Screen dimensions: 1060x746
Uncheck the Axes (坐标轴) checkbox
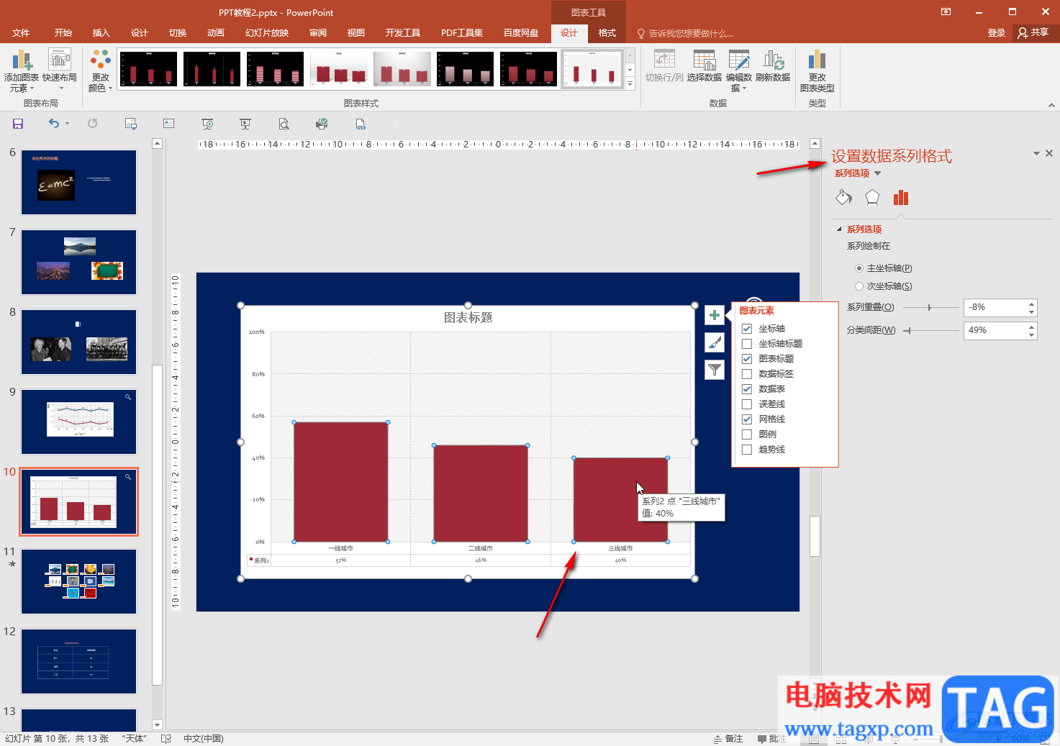click(747, 329)
